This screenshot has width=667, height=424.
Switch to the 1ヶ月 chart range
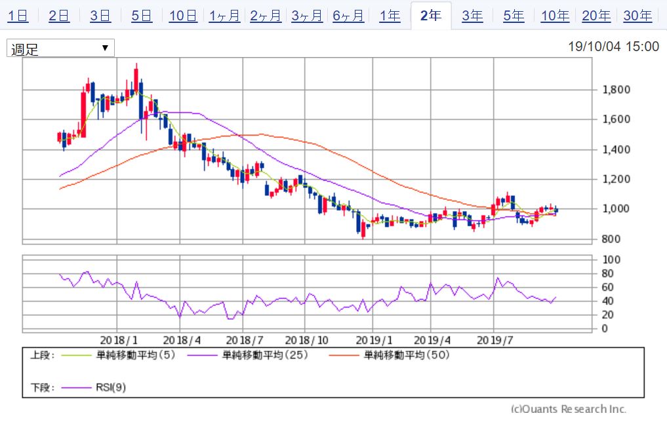coord(224,16)
